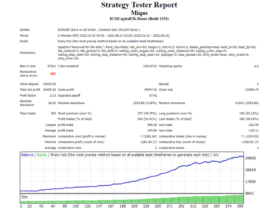Select the 'Maximal drawdown' label

pos(71,103)
